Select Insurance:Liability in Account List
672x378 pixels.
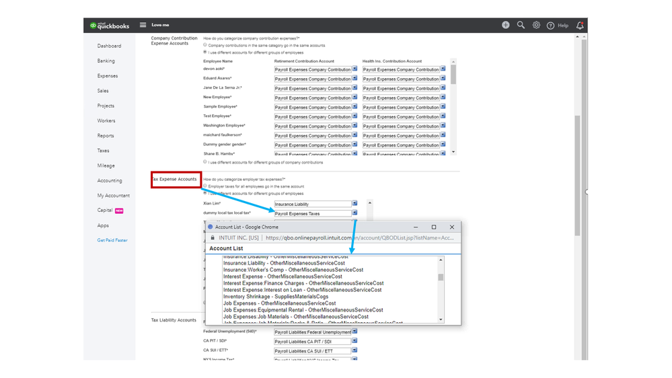[284, 263]
